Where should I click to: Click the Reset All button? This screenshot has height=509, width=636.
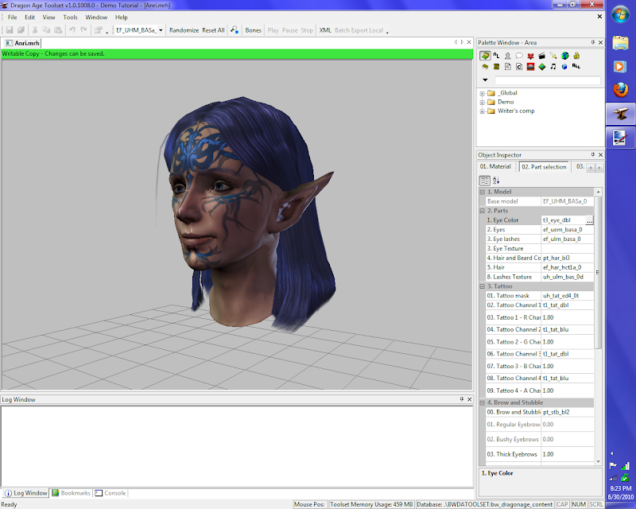tap(213, 30)
